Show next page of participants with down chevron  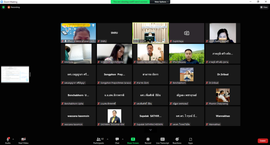(x=151, y=130)
